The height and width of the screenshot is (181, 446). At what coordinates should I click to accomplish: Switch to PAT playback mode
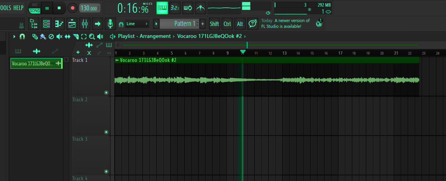click(35, 5)
